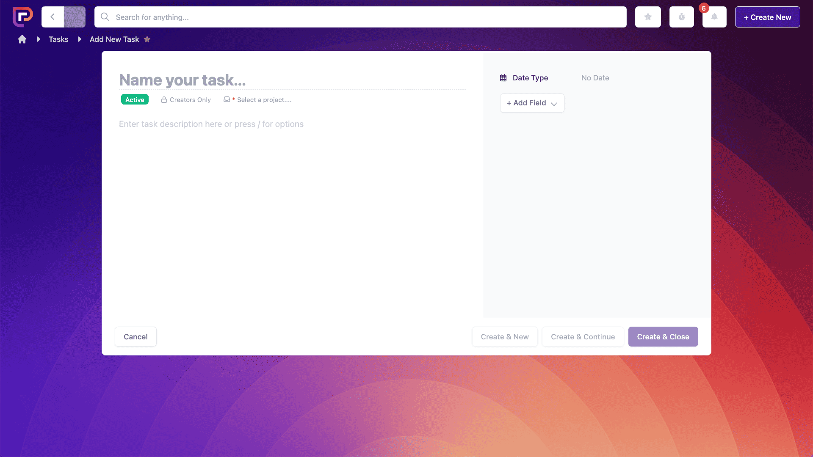
Task: Click the task name input field
Action: tap(293, 80)
